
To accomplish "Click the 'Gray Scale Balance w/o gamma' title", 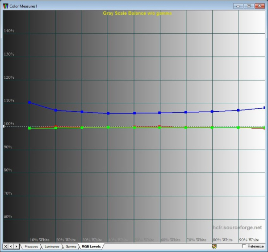I will point(137,13).
